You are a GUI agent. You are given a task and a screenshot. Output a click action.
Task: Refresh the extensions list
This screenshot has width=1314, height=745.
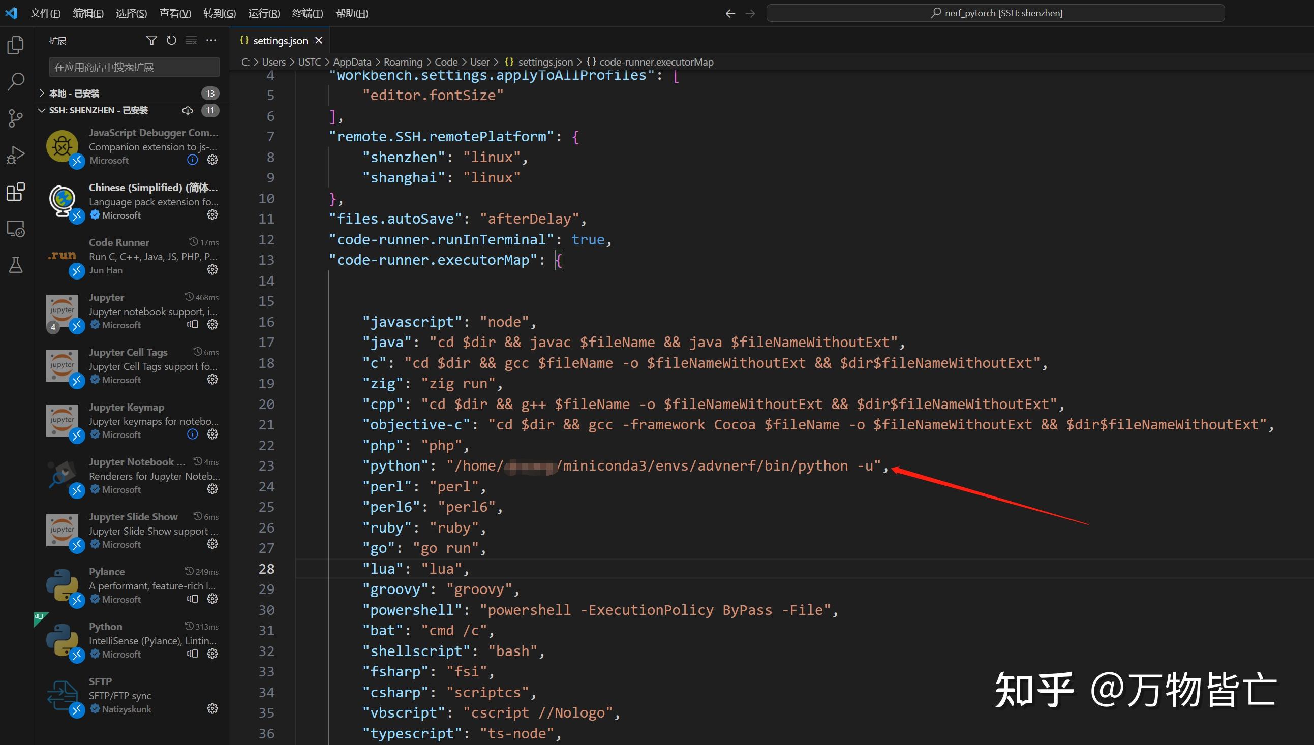point(171,40)
